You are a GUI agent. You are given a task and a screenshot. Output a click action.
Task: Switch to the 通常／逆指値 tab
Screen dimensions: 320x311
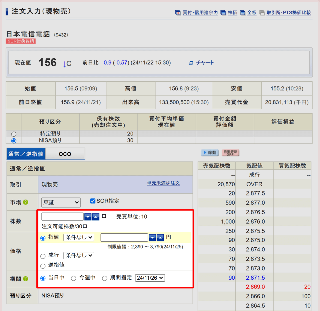coord(26,154)
